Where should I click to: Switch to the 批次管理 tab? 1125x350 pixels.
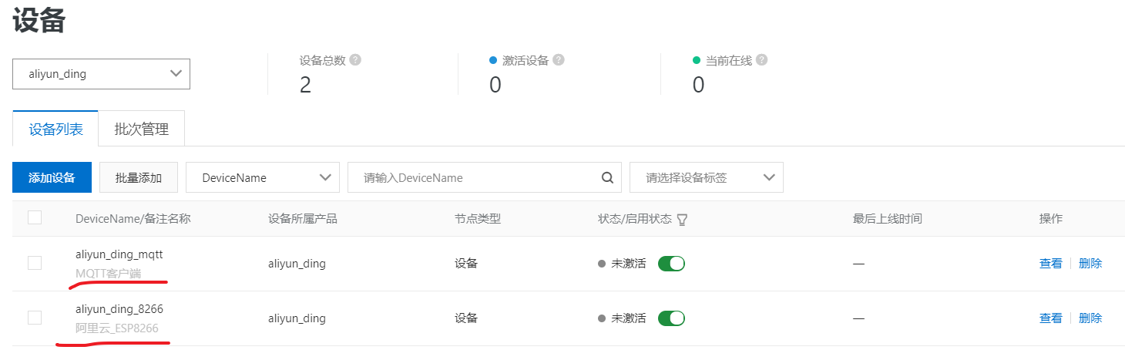tap(141, 130)
